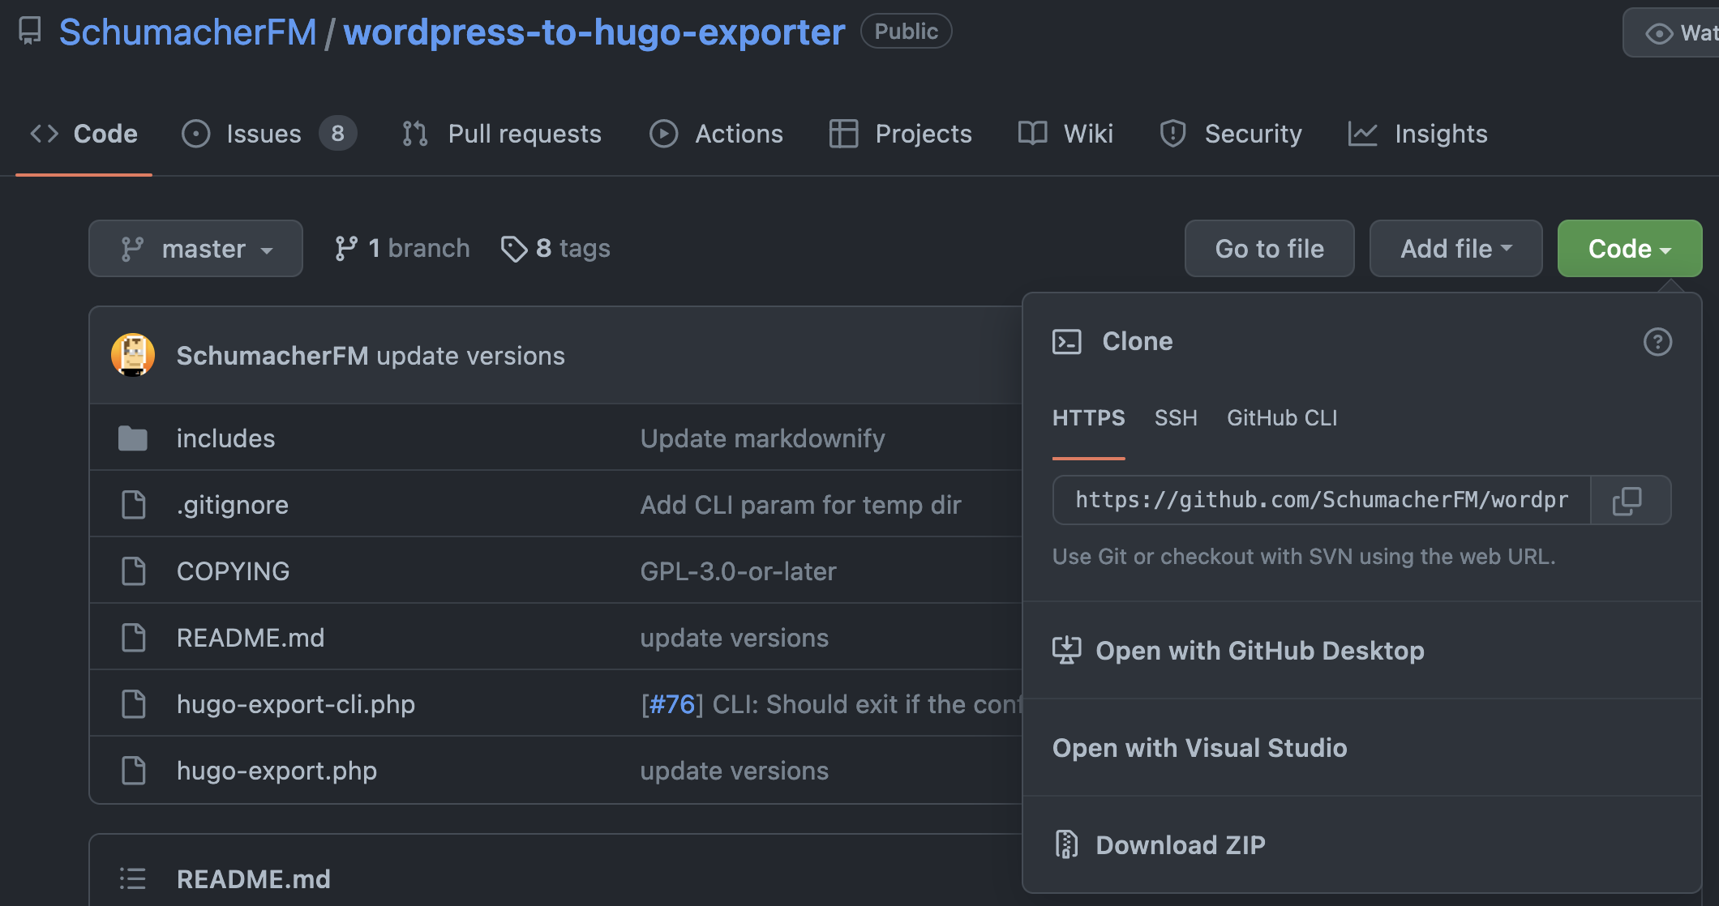1719x906 pixels.
Task: Open the #76 issue link
Action: pos(672,704)
